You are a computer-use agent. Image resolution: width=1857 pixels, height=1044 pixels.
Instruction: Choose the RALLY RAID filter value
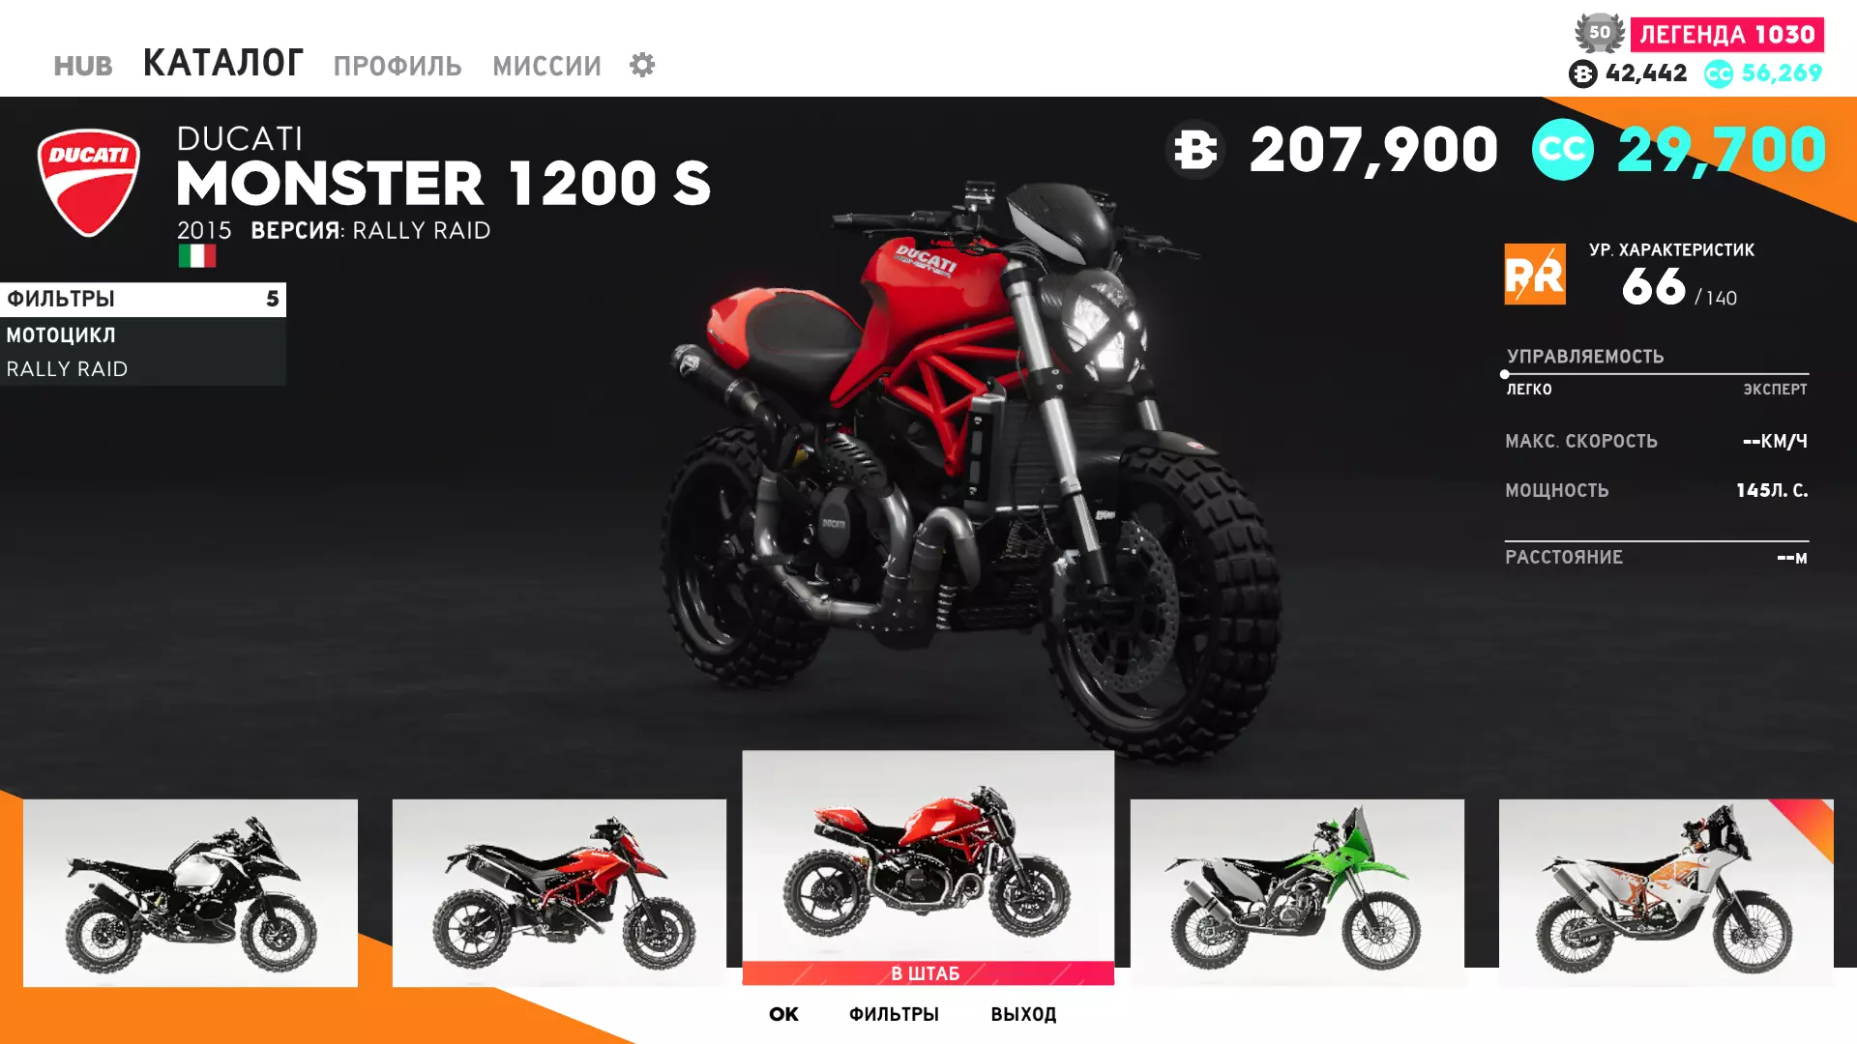[x=143, y=369]
